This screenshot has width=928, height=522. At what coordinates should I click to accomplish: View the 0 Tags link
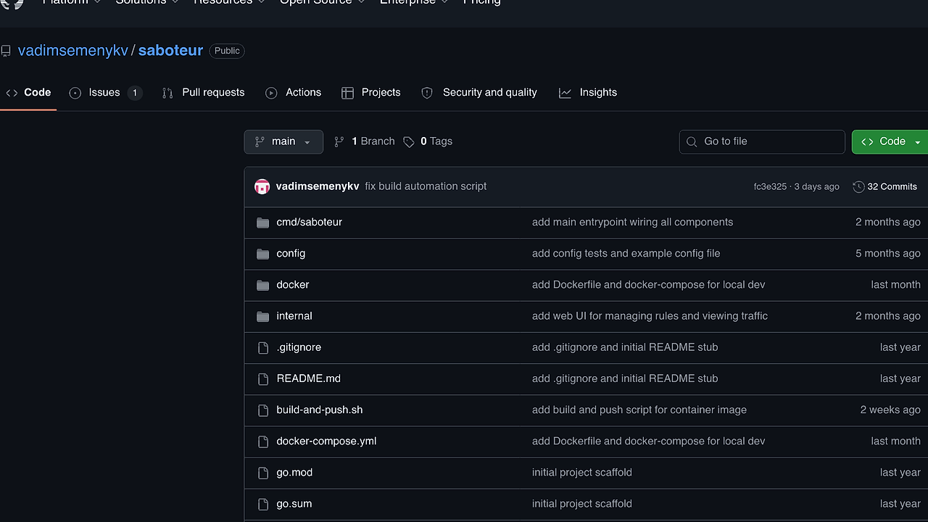(428, 141)
